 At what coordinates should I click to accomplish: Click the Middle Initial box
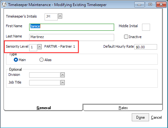(146, 27)
